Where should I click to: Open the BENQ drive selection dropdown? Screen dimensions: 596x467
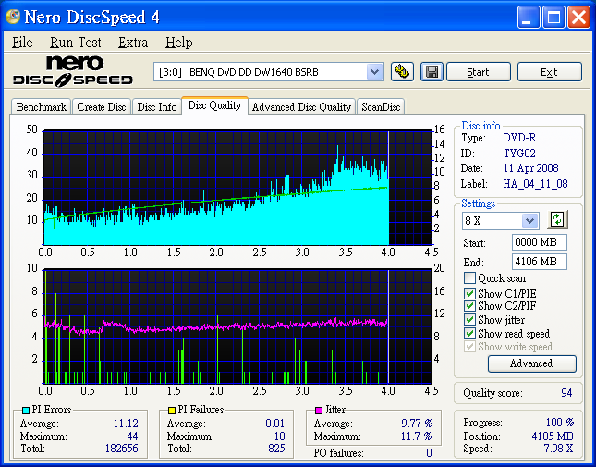[374, 71]
